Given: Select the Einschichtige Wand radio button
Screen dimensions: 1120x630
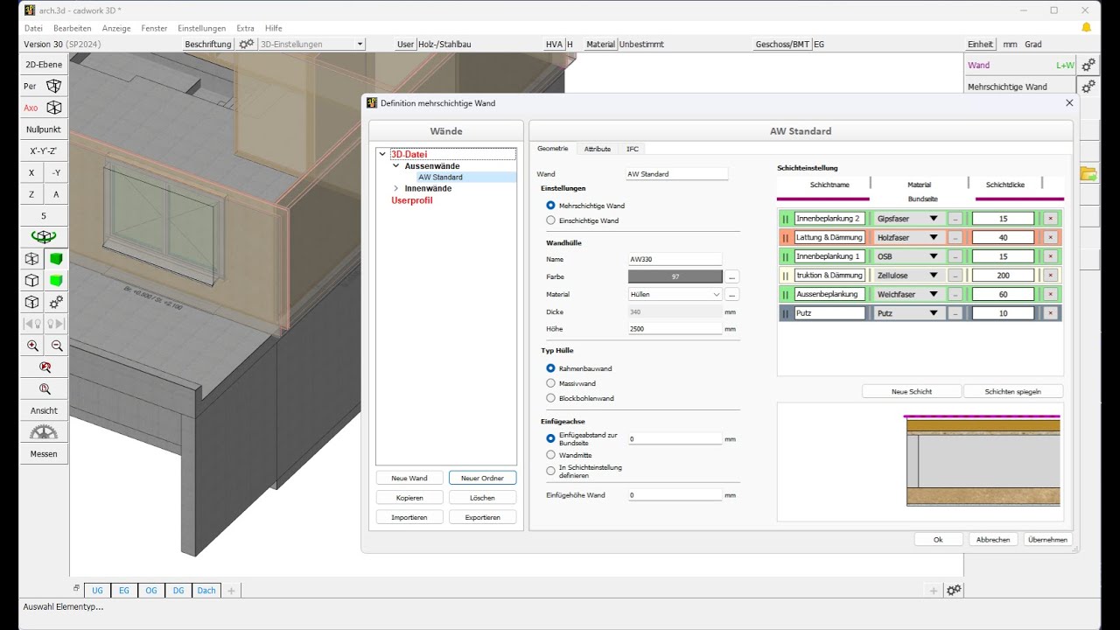Looking at the screenshot, I should tap(550, 220).
